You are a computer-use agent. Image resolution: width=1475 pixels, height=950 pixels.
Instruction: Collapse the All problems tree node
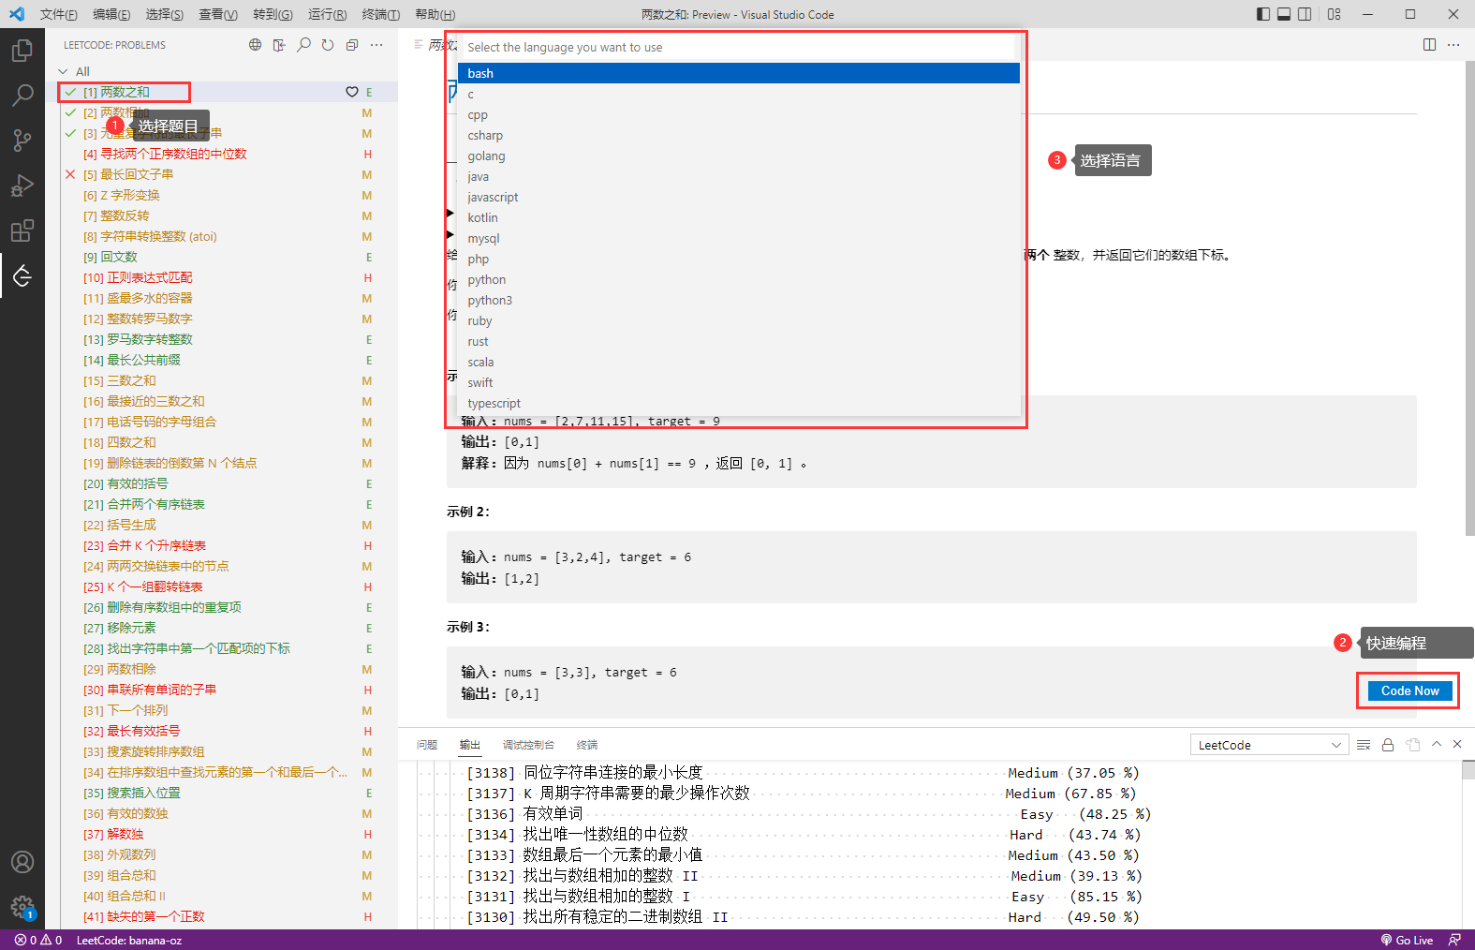(63, 71)
